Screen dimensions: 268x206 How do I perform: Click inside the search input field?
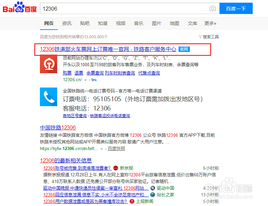pyautogui.click(x=126, y=8)
